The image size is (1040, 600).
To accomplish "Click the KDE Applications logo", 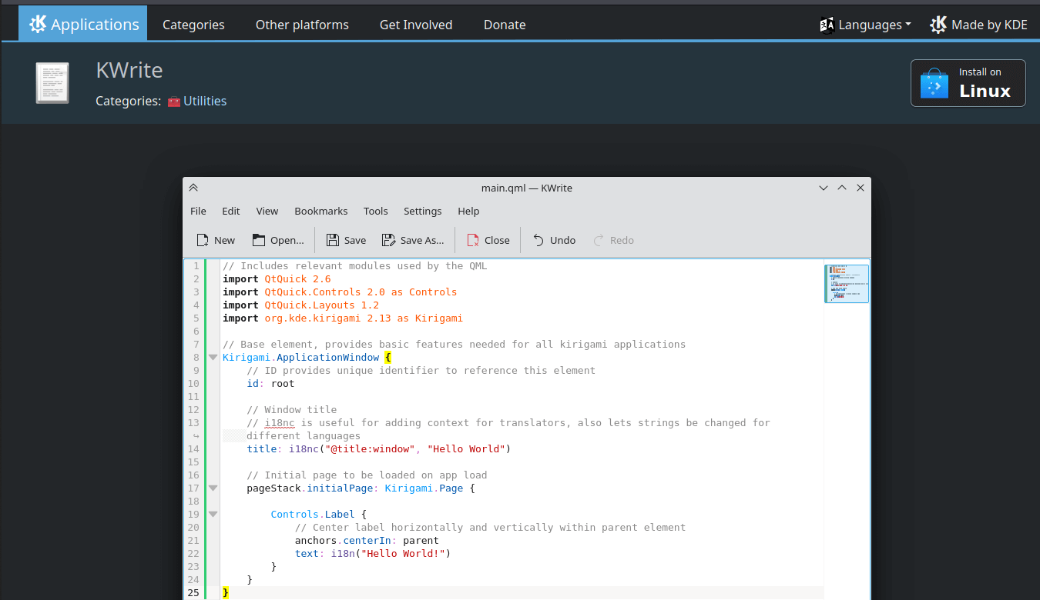I will [83, 23].
